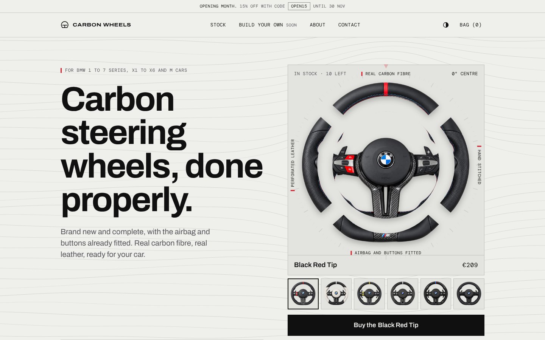
Task: Click the €209 price
Action: pyautogui.click(x=470, y=265)
